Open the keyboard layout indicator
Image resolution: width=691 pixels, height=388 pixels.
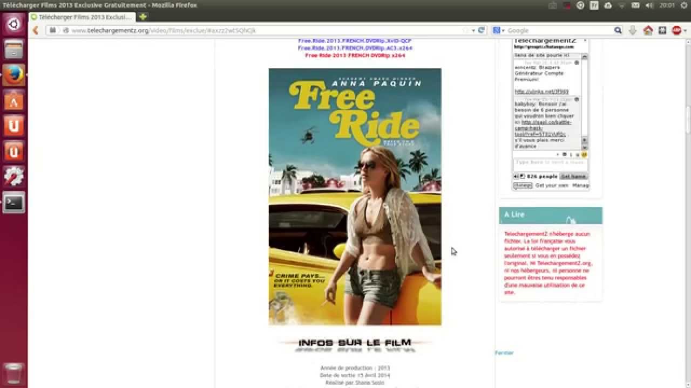[x=594, y=5]
